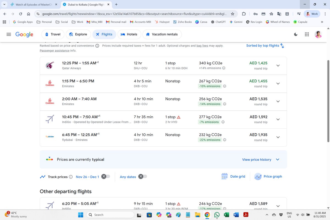Click the 340 kg CO2e emissions value
This screenshot has width=330, height=220.
click(210, 63)
